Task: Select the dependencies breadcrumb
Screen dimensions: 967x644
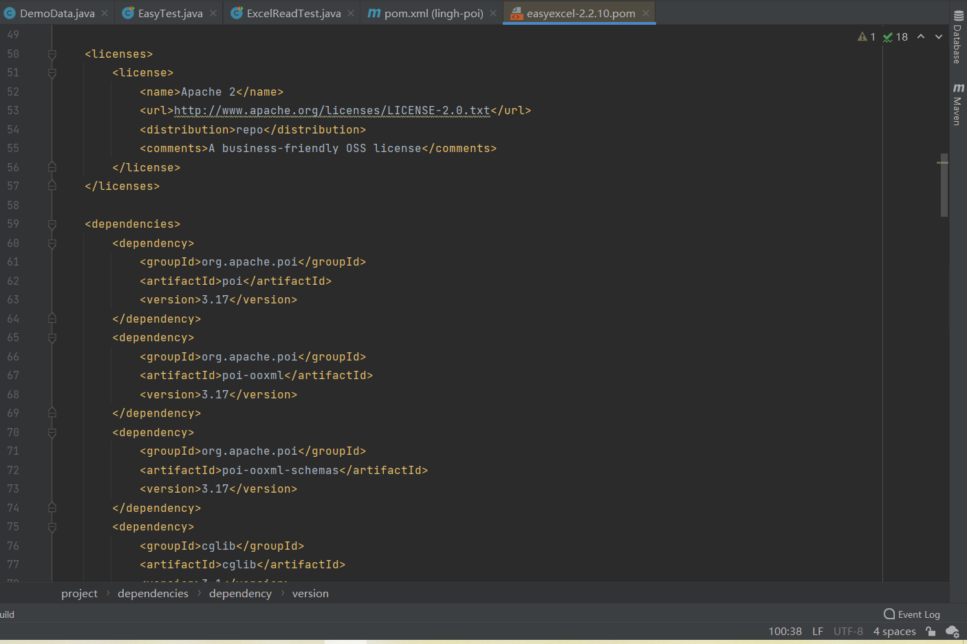Action: coord(153,593)
